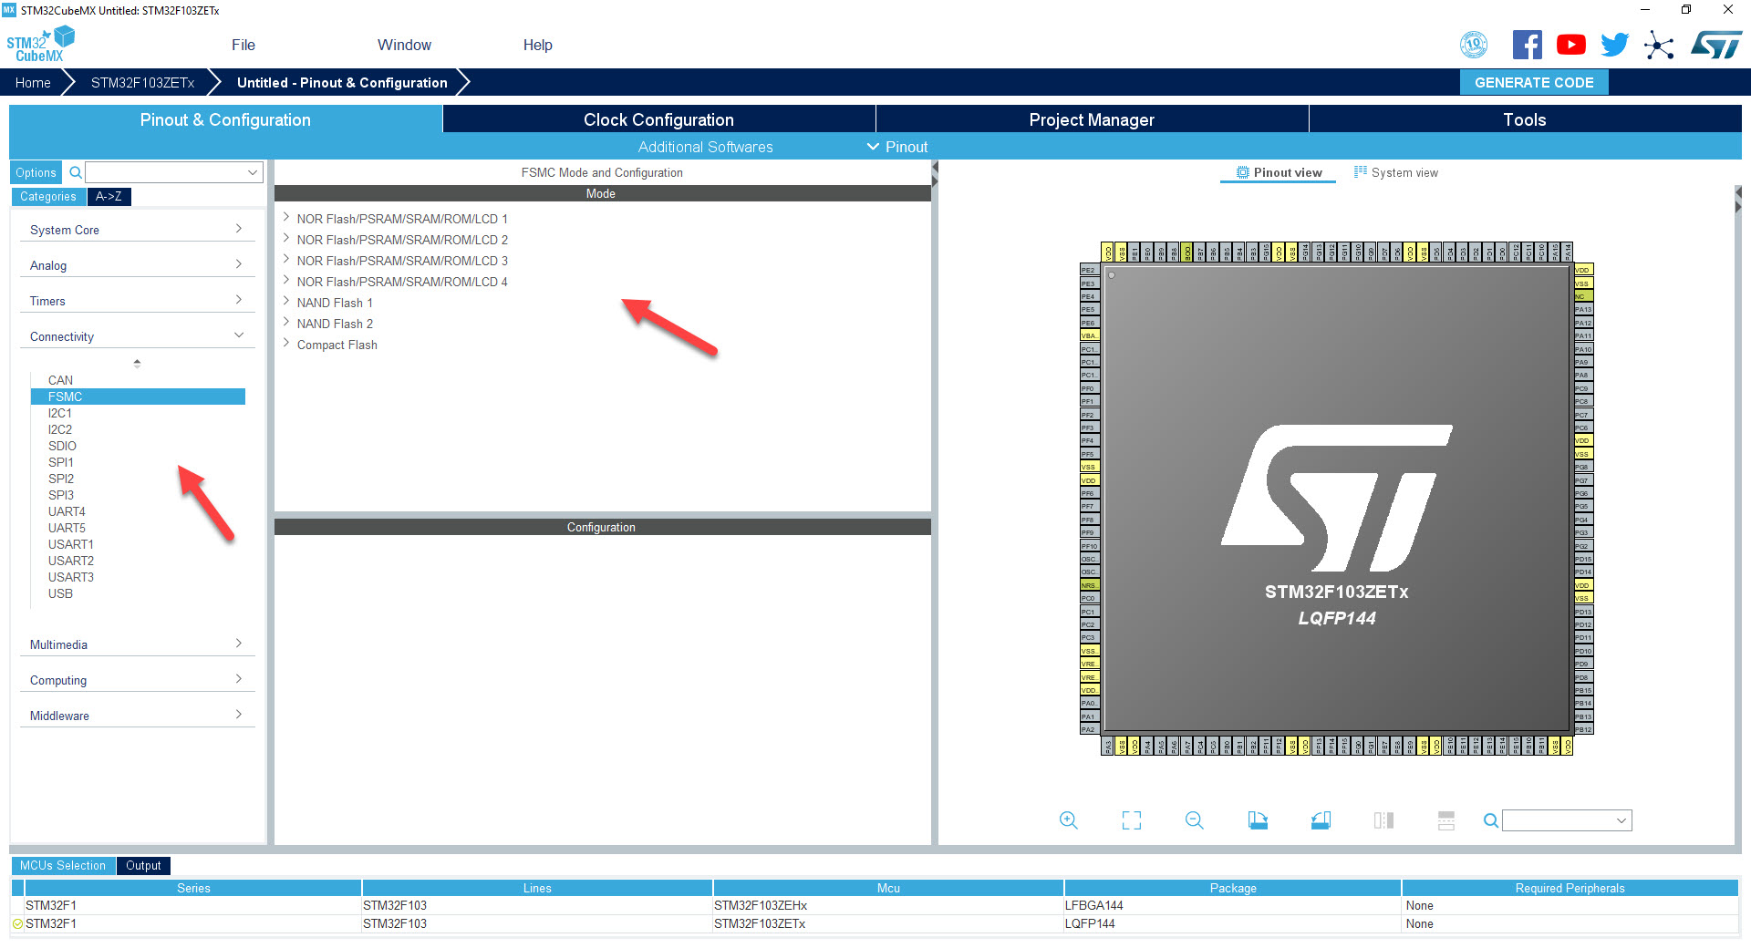1751x948 pixels.
Task: Expand Compact Flash mode
Action: point(286,344)
